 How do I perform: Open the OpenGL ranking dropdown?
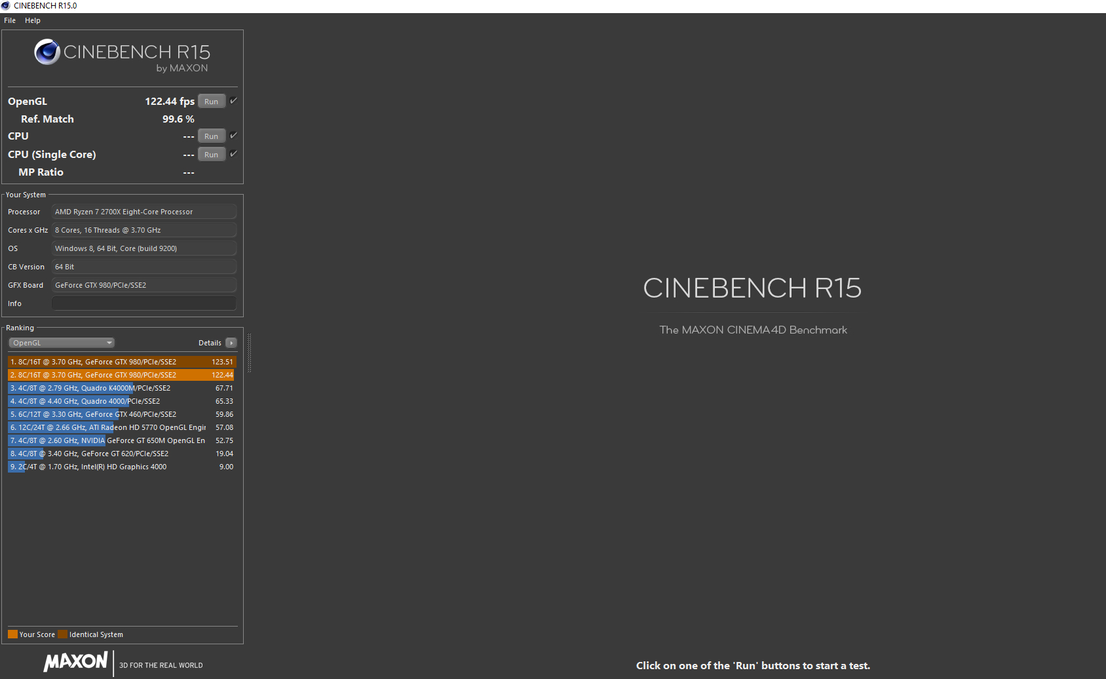(61, 342)
